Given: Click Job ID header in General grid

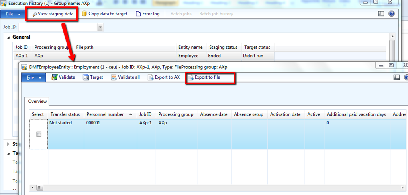Looking at the screenshot, I should coord(23,47).
